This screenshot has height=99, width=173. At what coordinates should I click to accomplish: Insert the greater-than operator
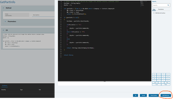tap(163, 76)
